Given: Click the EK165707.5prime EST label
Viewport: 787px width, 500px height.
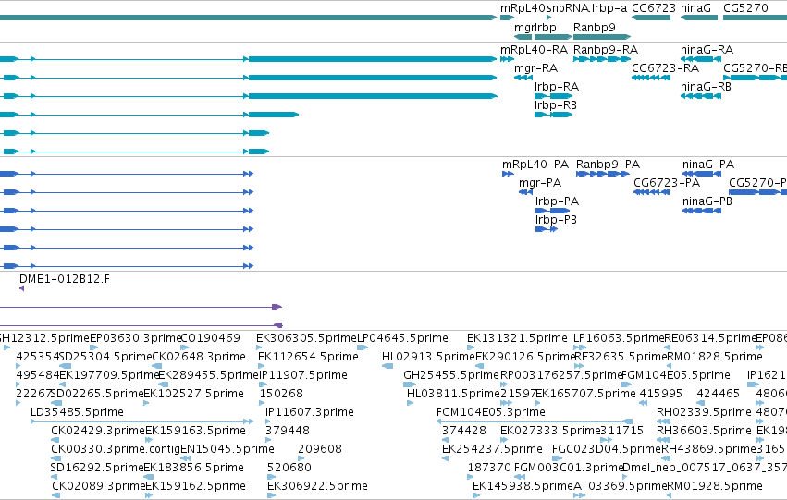Looking at the screenshot, I should coord(585,394).
